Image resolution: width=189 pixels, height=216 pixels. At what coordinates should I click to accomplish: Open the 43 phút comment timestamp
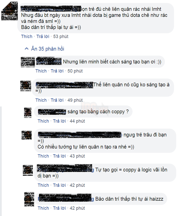[77, 156]
